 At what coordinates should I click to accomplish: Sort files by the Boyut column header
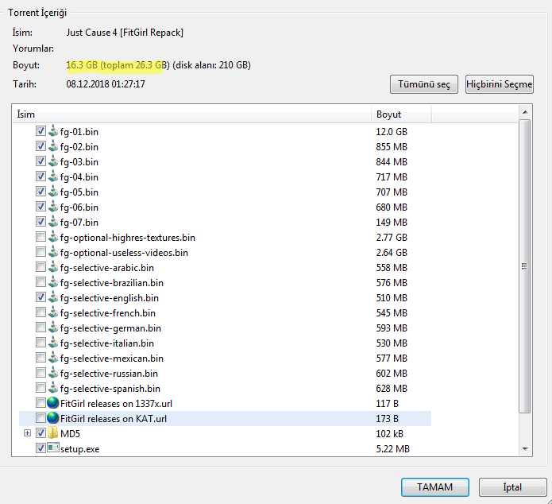tap(401, 114)
